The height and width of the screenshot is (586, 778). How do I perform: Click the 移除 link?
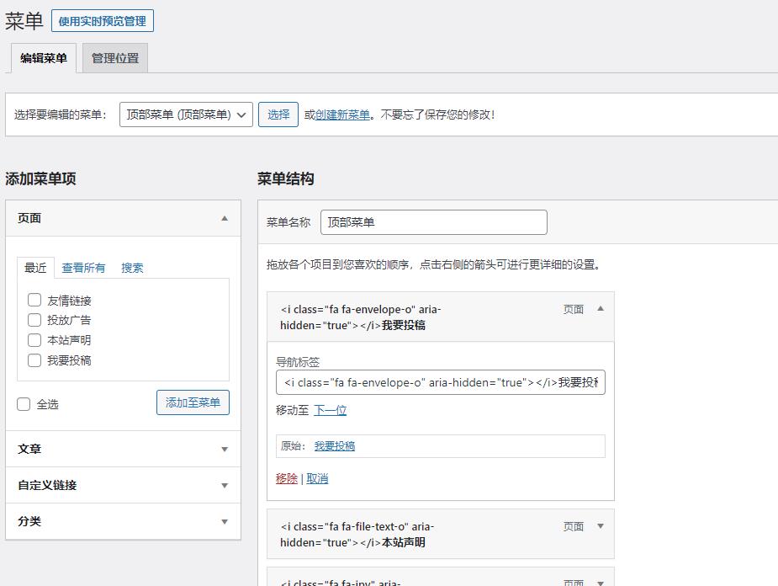[286, 478]
